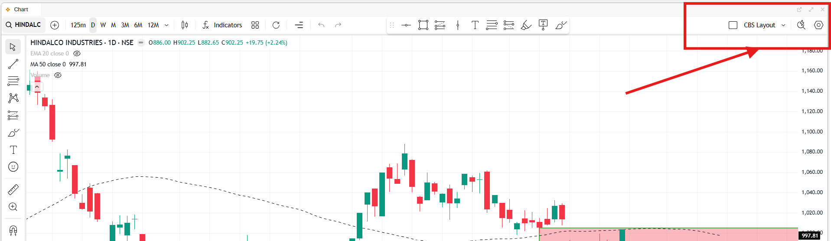Click the 997.81 price label on axis
This screenshot has width=831, height=241.
(x=810, y=236)
